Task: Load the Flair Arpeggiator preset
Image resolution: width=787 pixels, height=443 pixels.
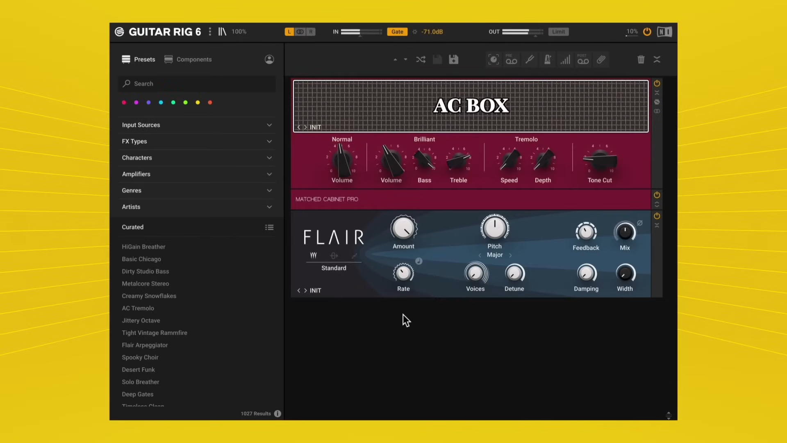Action: coord(145,345)
